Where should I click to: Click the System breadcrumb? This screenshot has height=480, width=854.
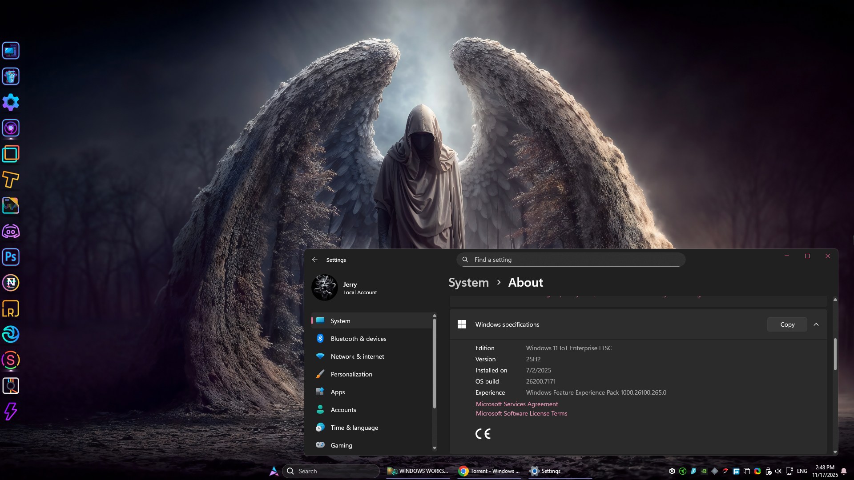click(468, 283)
